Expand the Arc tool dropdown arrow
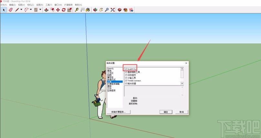The width and height of the screenshot is (261, 138). (x=31, y=10)
